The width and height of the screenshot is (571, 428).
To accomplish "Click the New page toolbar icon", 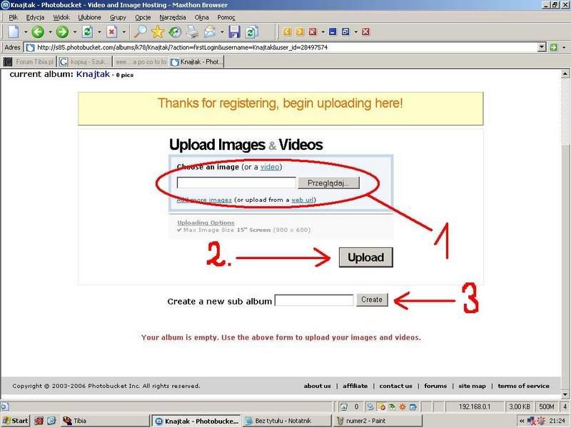I will (x=14, y=31).
